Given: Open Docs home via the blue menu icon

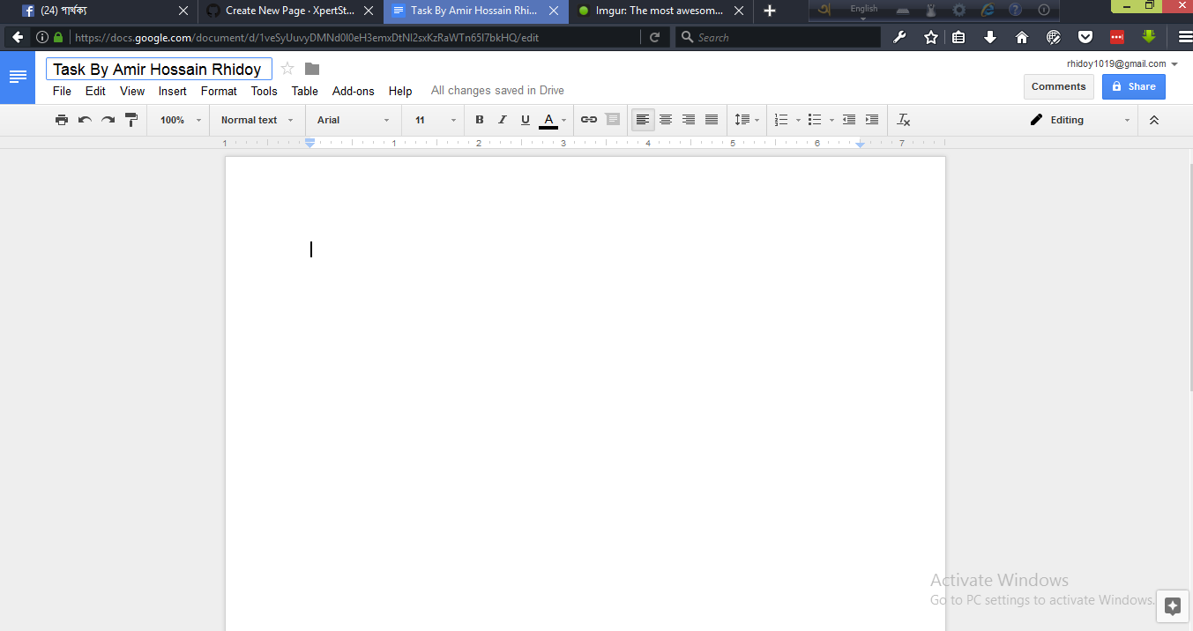Looking at the screenshot, I should pyautogui.click(x=18, y=77).
